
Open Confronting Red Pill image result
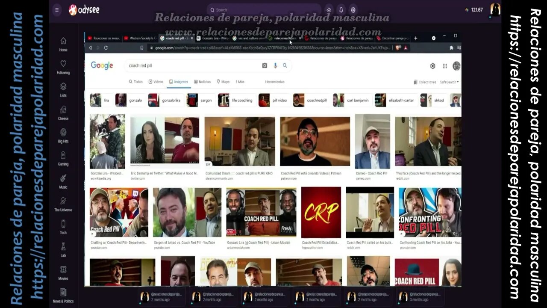pos(430,213)
